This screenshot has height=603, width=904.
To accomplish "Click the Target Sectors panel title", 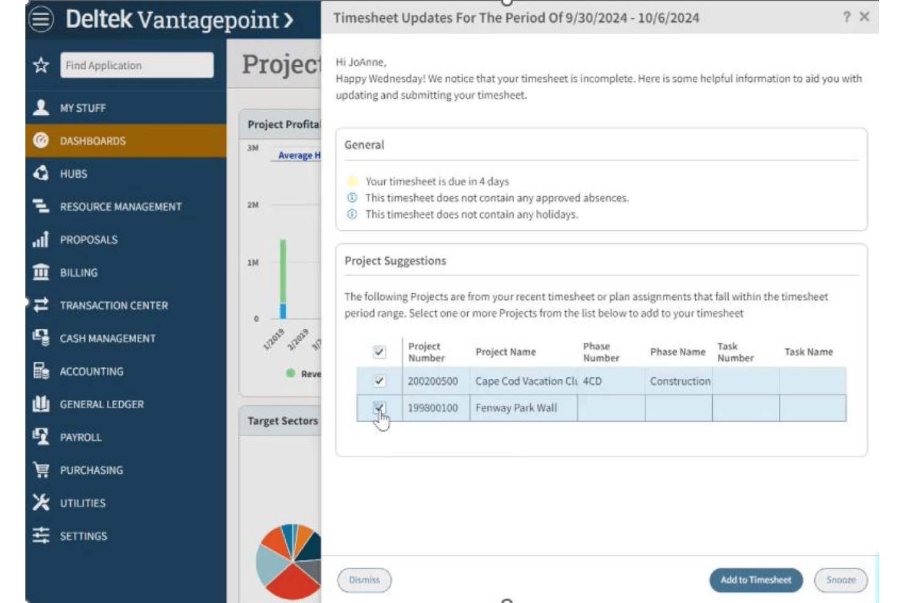I will tap(283, 421).
